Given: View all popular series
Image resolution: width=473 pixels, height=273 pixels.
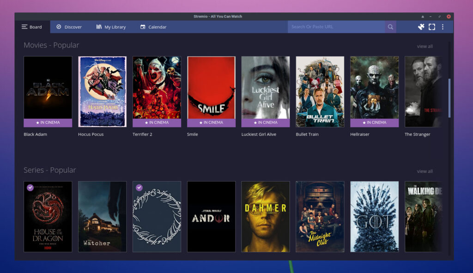Looking at the screenshot, I should click(425, 171).
